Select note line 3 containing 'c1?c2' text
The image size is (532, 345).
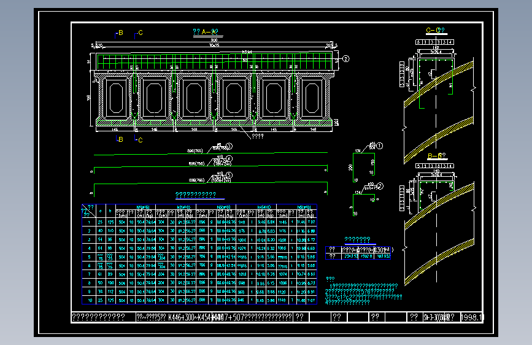(x=363, y=297)
